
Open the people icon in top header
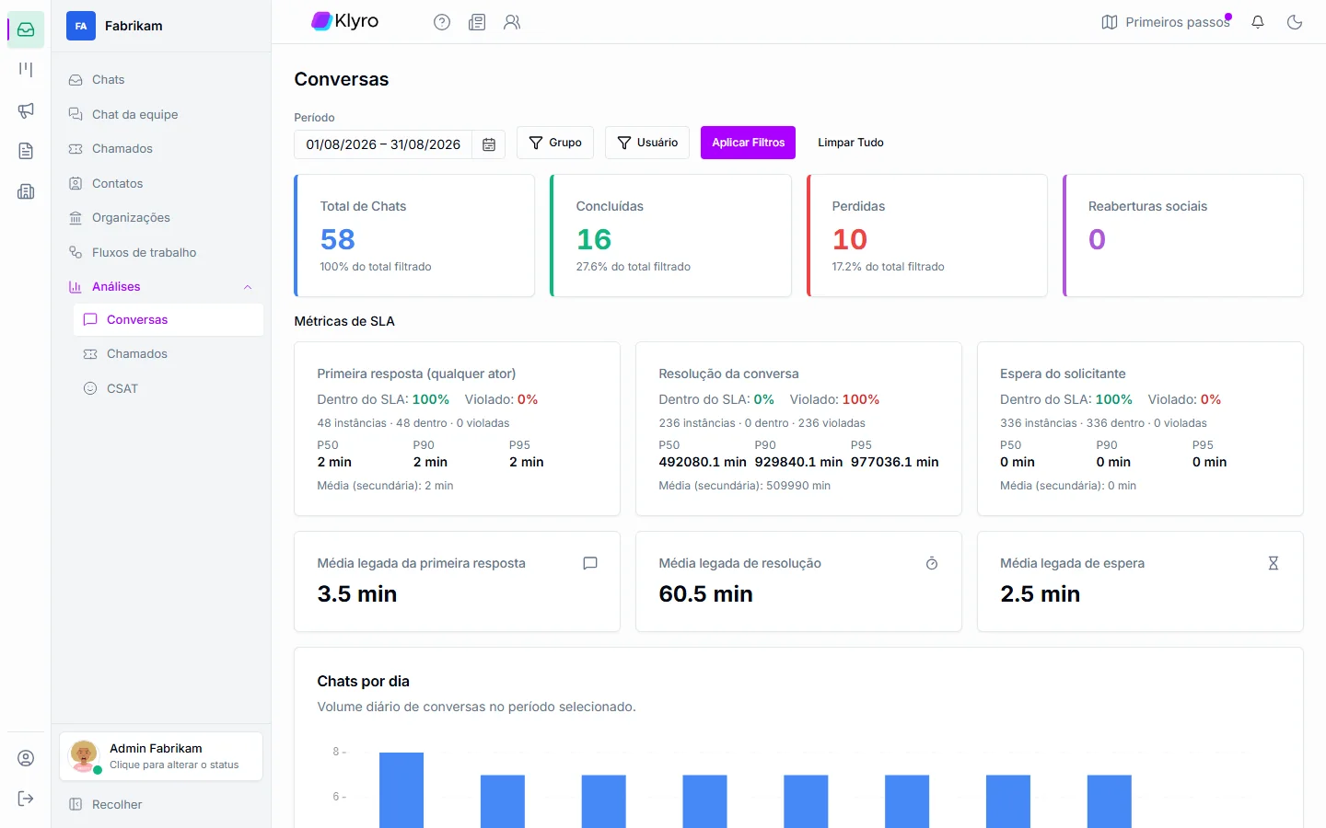click(512, 22)
